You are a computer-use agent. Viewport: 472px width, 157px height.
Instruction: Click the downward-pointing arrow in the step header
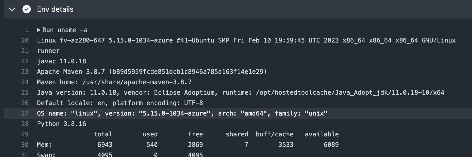pos(12,10)
